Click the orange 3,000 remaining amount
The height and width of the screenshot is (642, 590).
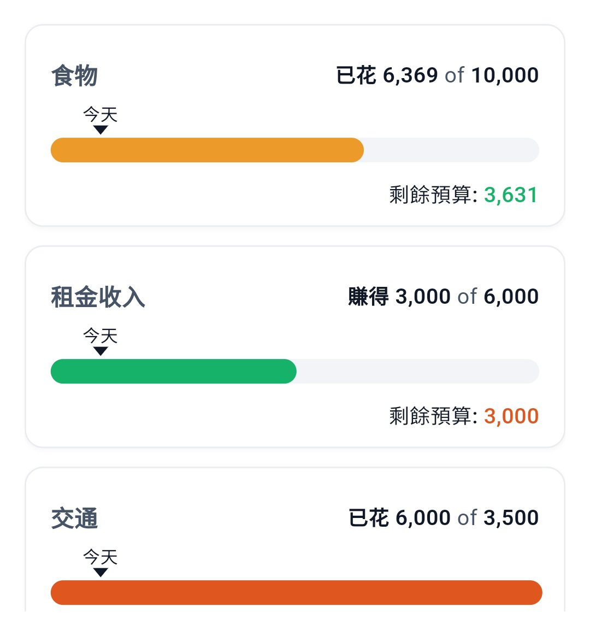click(511, 416)
